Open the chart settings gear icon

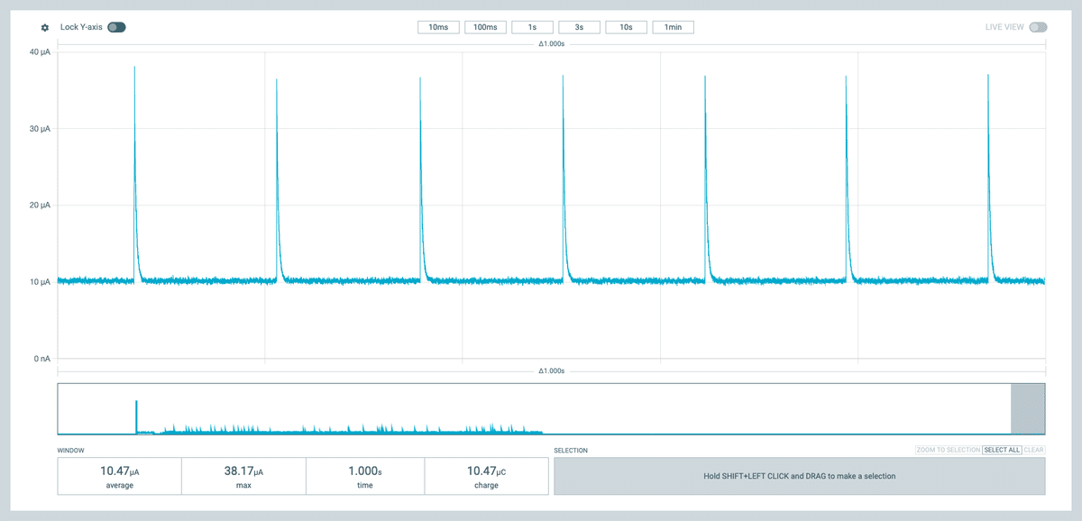(45, 27)
